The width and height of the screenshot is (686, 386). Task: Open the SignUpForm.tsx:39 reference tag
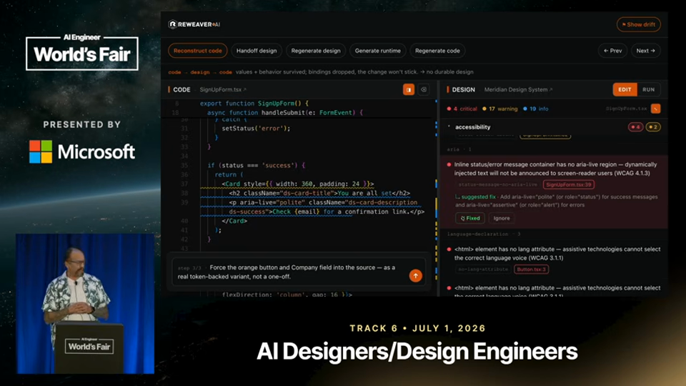[568, 184]
